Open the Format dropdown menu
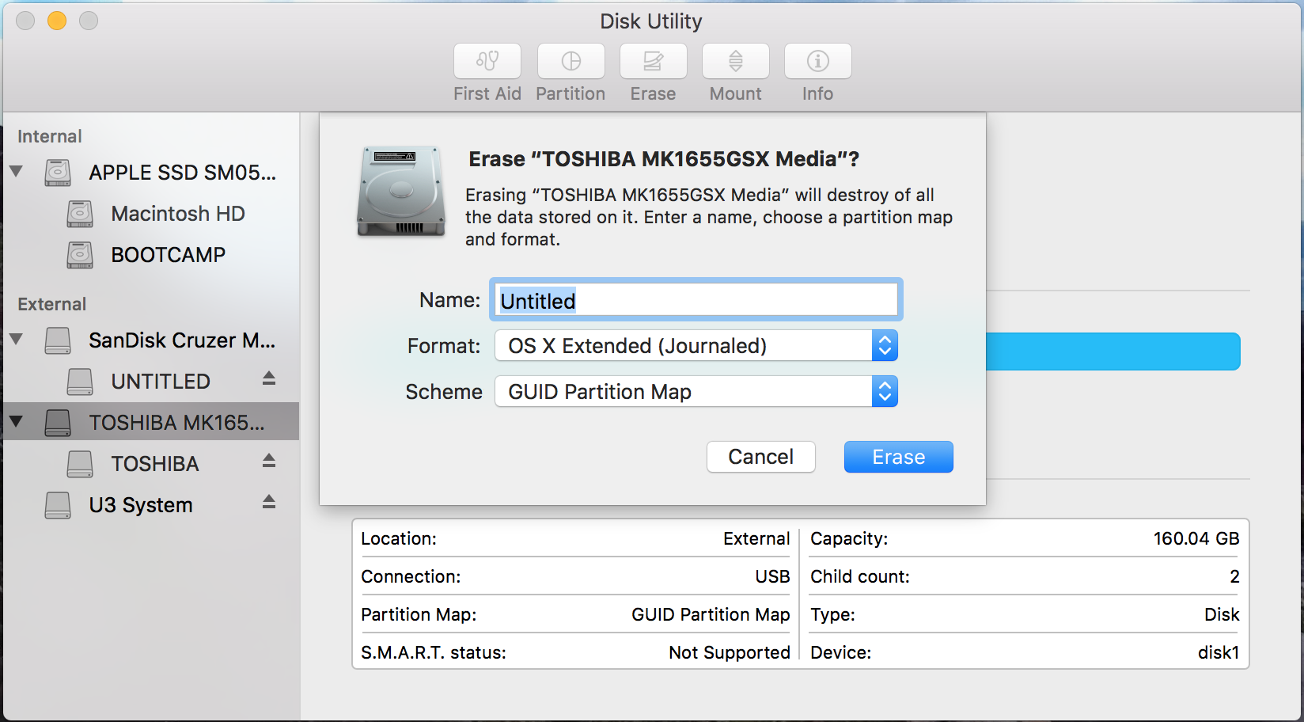Viewport: 1304px width, 722px height. click(696, 346)
